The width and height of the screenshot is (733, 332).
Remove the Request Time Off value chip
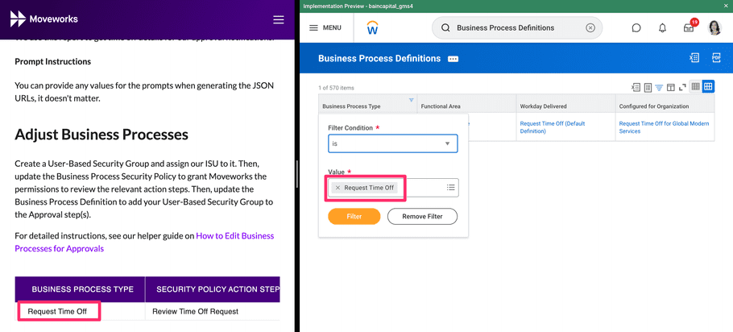[x=338, y=188]
